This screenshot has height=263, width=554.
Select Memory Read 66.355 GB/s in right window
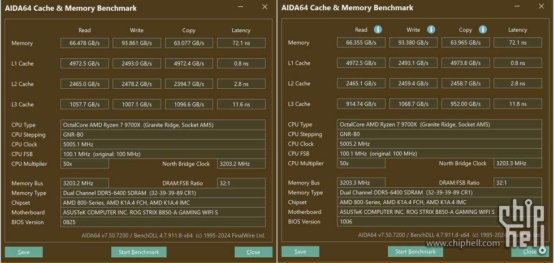coord(361,42)
